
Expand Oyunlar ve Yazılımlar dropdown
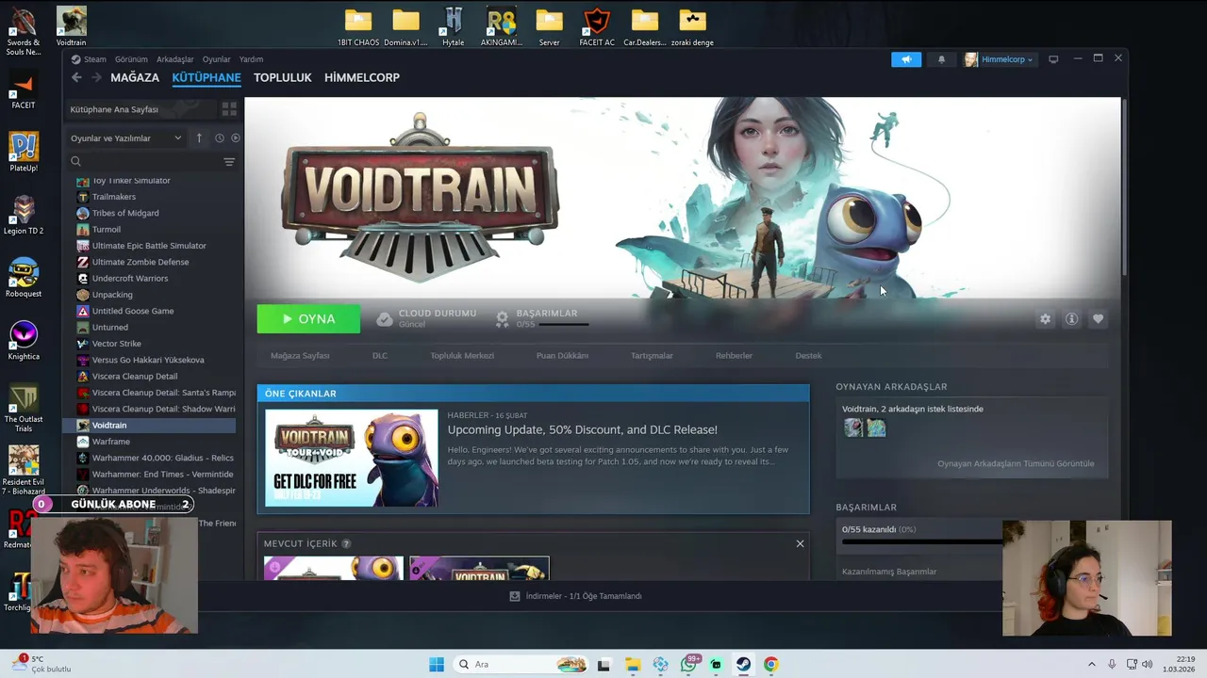[x=125, y=138]
